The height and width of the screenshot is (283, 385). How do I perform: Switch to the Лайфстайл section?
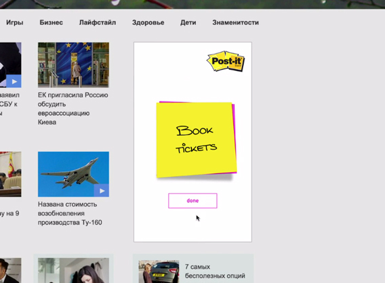tap(98, 22)
